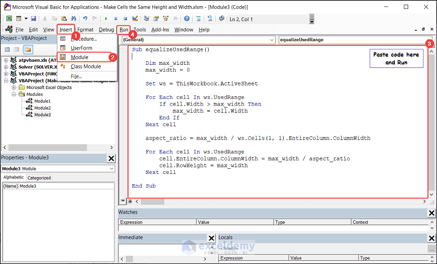The width and height of the screenshot is (437, 264).
Task: Select Module1 in the project tree
Action: (42, 101)
